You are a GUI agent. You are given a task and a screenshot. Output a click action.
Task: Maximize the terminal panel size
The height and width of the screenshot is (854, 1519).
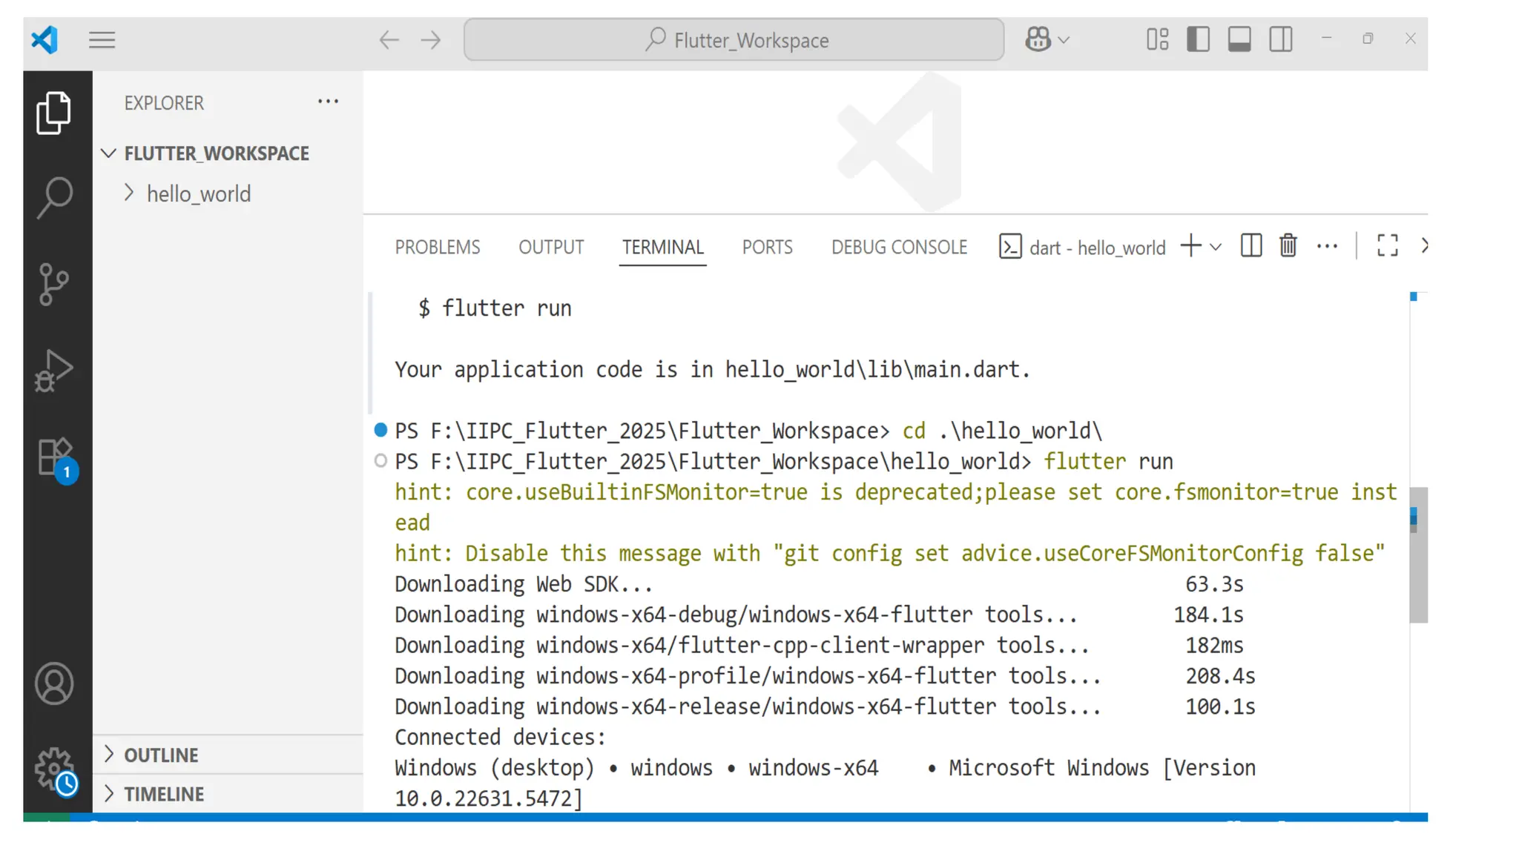(1387, 245)
